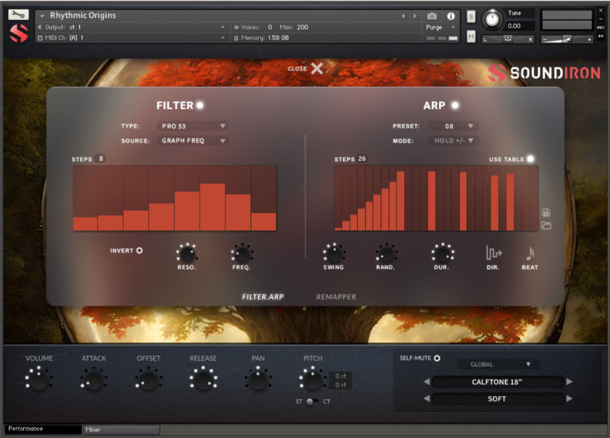Advance to next articulation after CALFTONE 18
Screen dimensions: 610x438
568,380
